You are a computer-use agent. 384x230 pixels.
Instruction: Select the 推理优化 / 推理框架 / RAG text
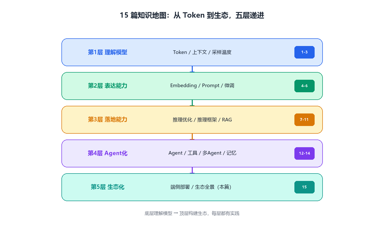(202, 120)
